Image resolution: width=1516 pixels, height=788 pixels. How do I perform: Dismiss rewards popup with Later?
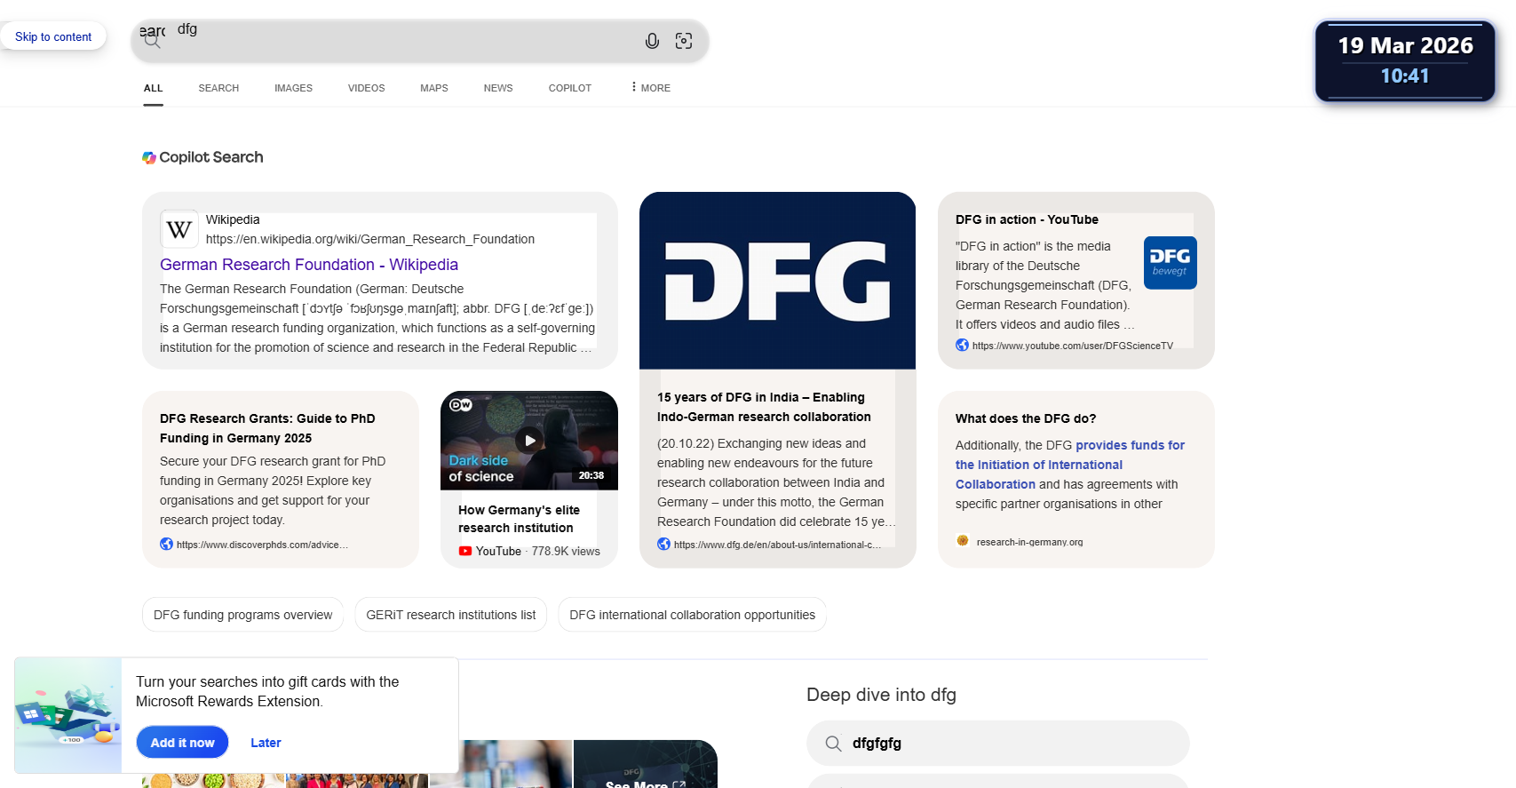click(266, 743)
